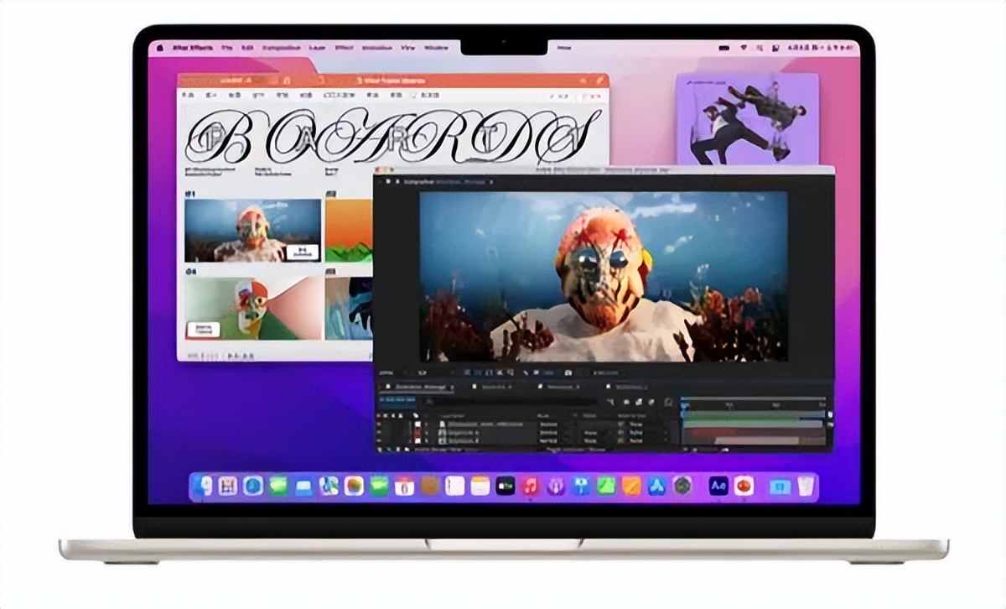
Task: Select the orange landscape slide thumbnail in PowerPoint
Action: click(x=350, y=231)
